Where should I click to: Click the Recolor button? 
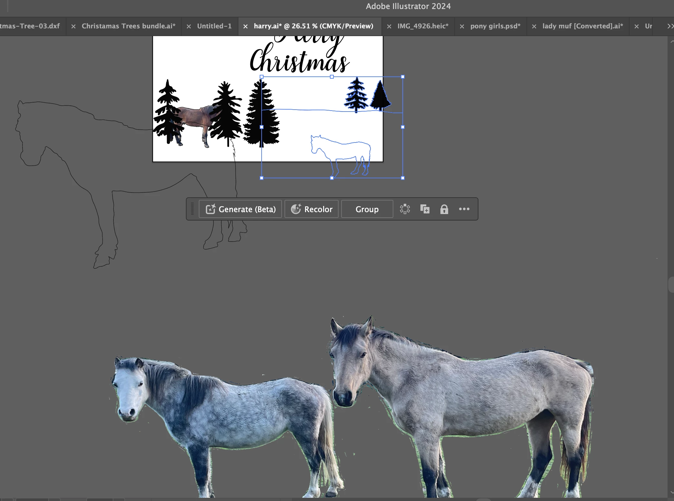312,209
